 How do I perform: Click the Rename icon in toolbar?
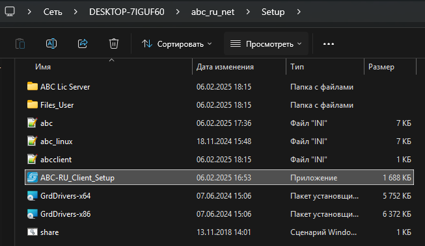51,43
